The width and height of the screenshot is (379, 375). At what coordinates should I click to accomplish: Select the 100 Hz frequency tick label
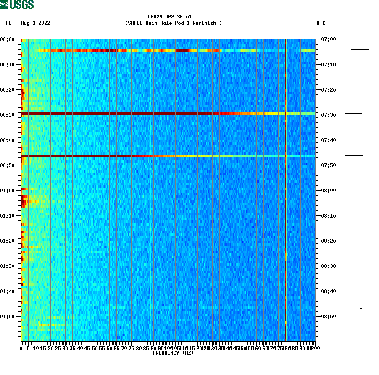point(168,348)
